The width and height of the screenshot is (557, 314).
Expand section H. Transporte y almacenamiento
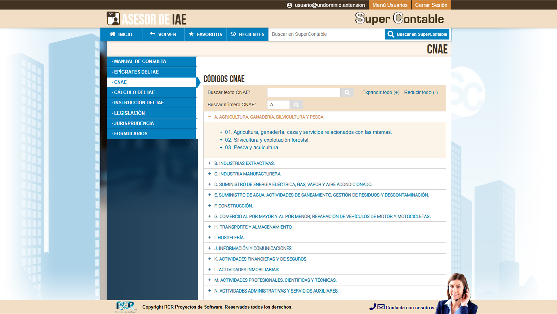pos(210,227)
